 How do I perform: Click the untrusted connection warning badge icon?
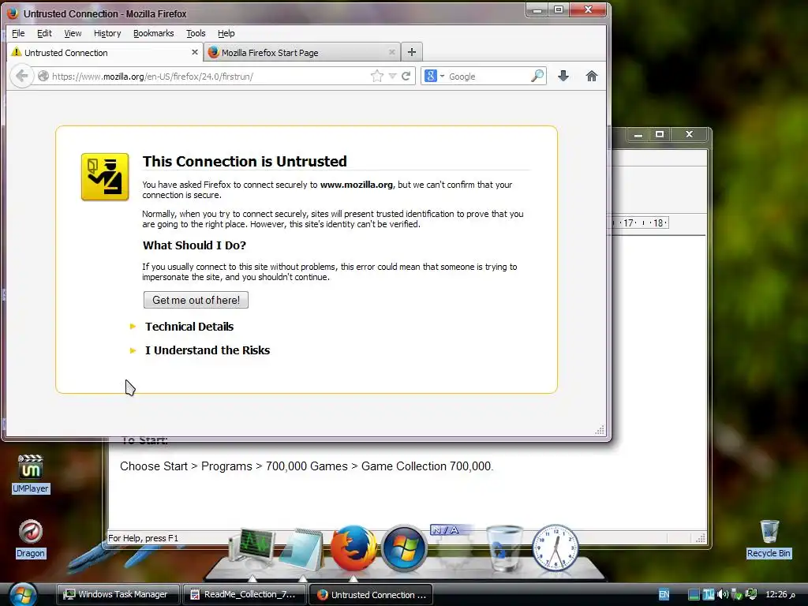point(105,177)
